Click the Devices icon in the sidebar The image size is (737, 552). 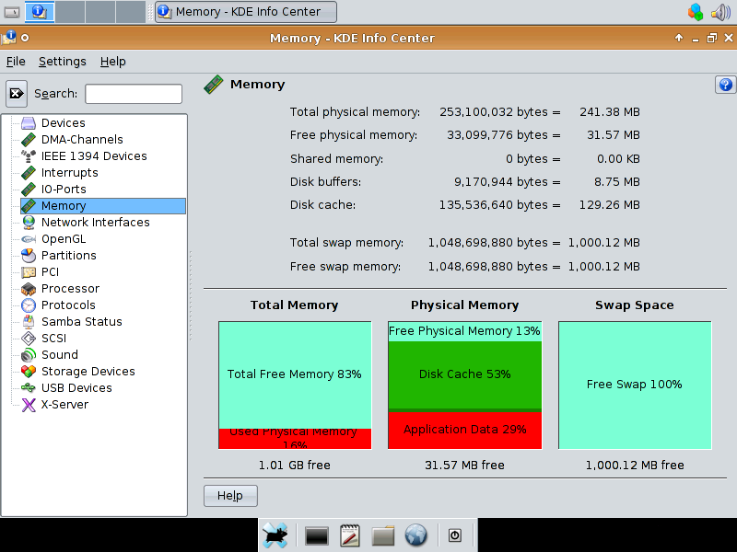[x=29, y=123]
